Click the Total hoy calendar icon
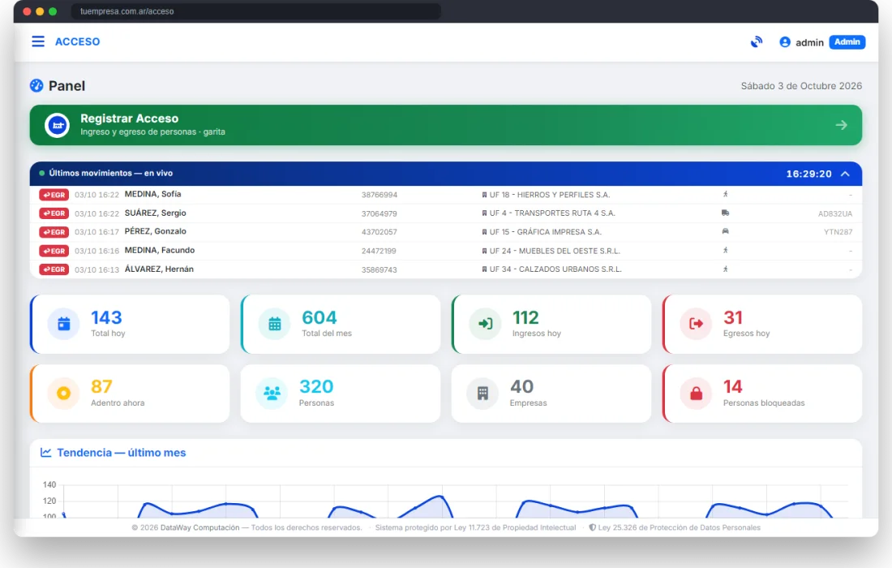892x568 pixels. pyautogui.click(x=64, y=324)
